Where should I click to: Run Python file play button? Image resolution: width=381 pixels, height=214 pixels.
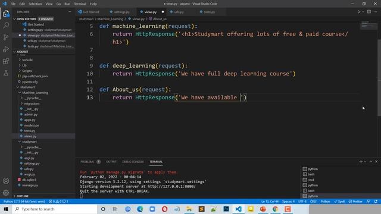click(x=358, y=12)
